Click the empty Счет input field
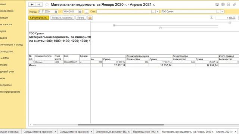Image resolution: width=239 pixels, height=134 pixels. tap(124, 12)
